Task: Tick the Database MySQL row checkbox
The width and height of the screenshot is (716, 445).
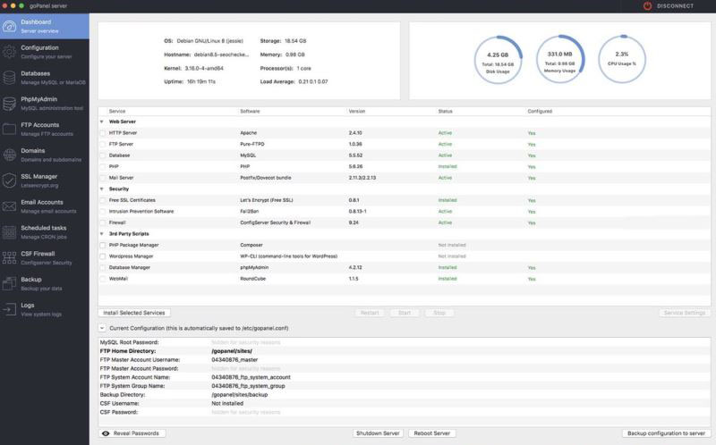Action: [103, 155]
